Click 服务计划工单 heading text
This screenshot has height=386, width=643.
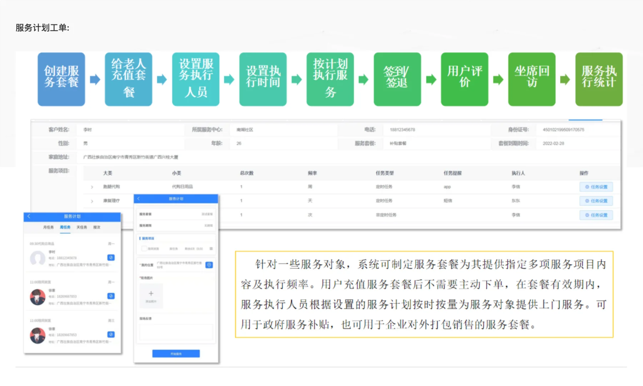[43, 28]
